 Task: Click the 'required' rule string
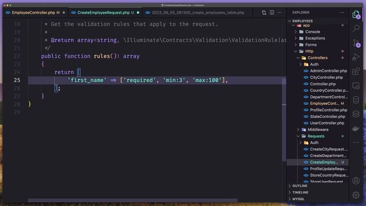coord(140,80)
